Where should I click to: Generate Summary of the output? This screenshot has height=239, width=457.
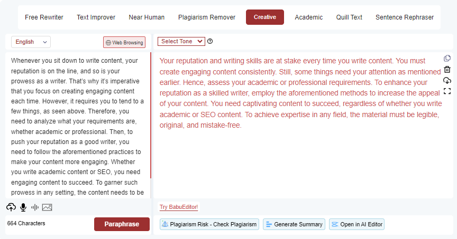click(294, 224)
